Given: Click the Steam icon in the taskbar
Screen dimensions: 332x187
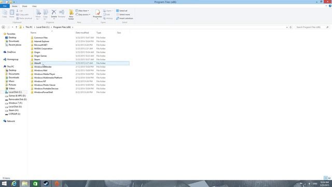Looking at the screenshot, I should [x=46, y=183].
